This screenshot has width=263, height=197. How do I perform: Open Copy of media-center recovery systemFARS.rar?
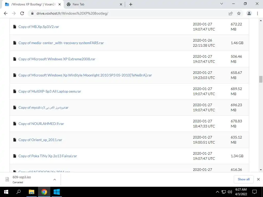61,43
